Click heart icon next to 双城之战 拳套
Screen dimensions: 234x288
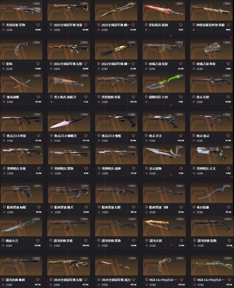228,64
